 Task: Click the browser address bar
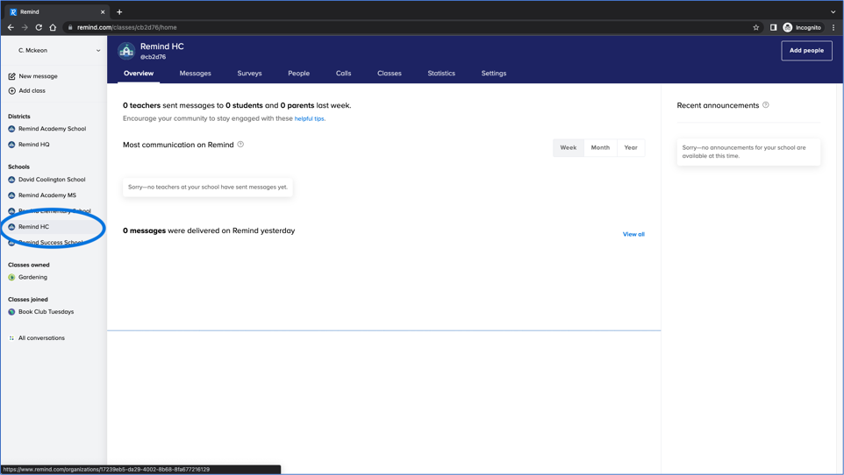point(395,27)
